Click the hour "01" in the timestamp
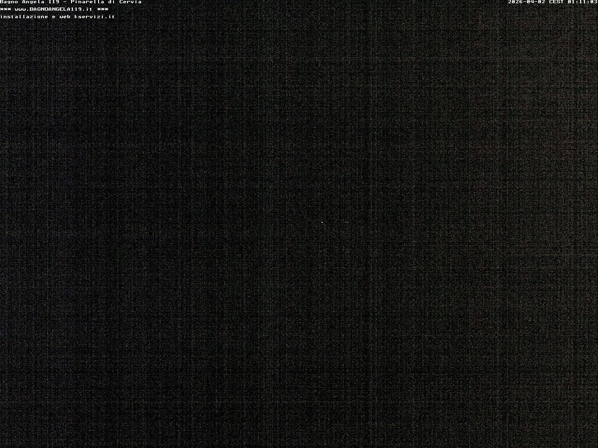 click(x=571, y=2)
